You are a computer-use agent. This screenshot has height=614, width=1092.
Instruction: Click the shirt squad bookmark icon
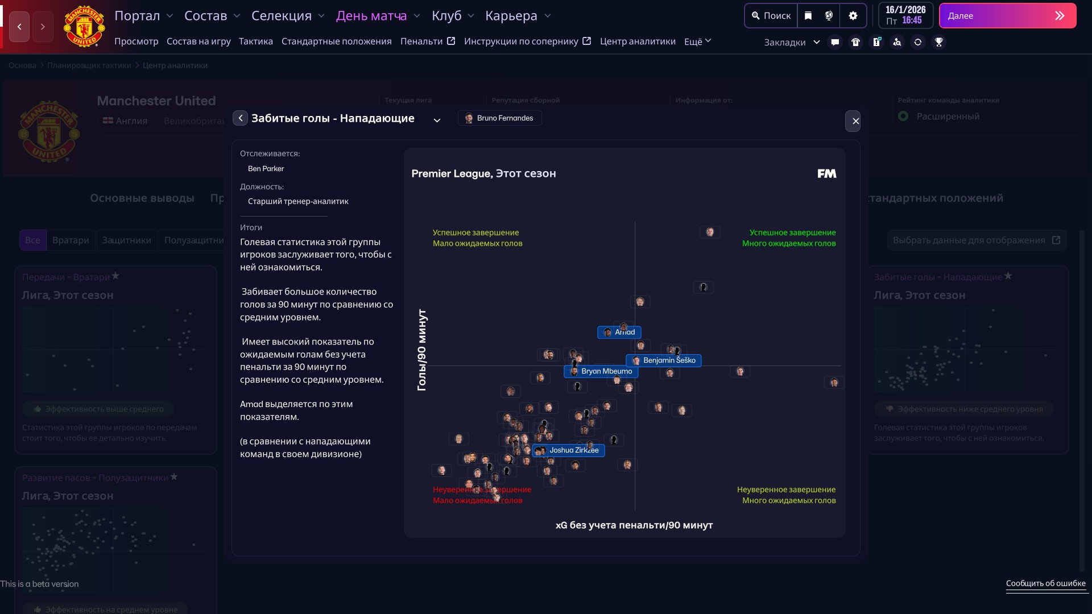(855, 42)
